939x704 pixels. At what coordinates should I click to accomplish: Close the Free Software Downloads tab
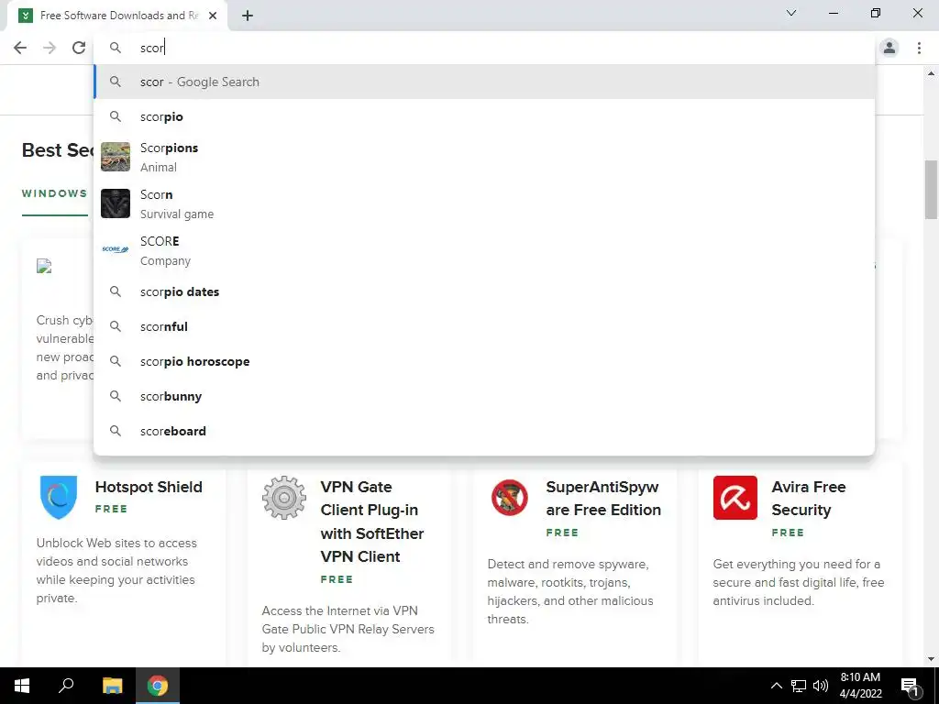pyautogui.click(x=213, y=16)
